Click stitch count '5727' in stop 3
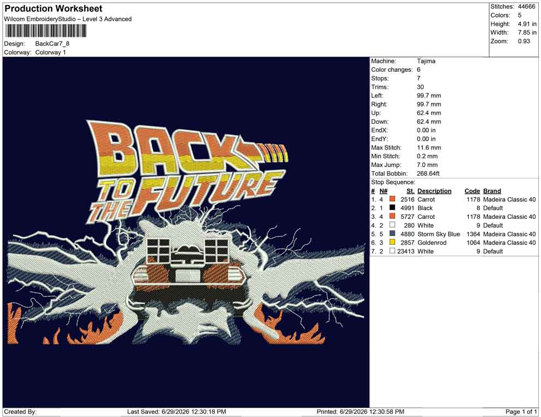Screen dimensions: 541x417 pos(408,217)
